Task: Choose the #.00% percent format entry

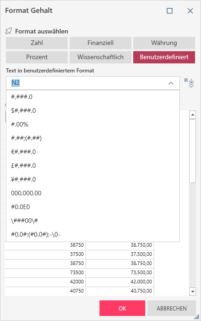Action: tap(93, 124)
